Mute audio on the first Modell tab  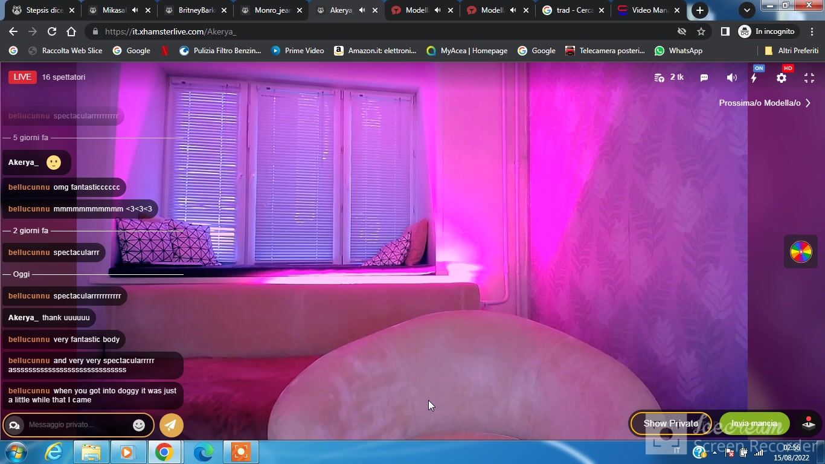coord(437,10)
